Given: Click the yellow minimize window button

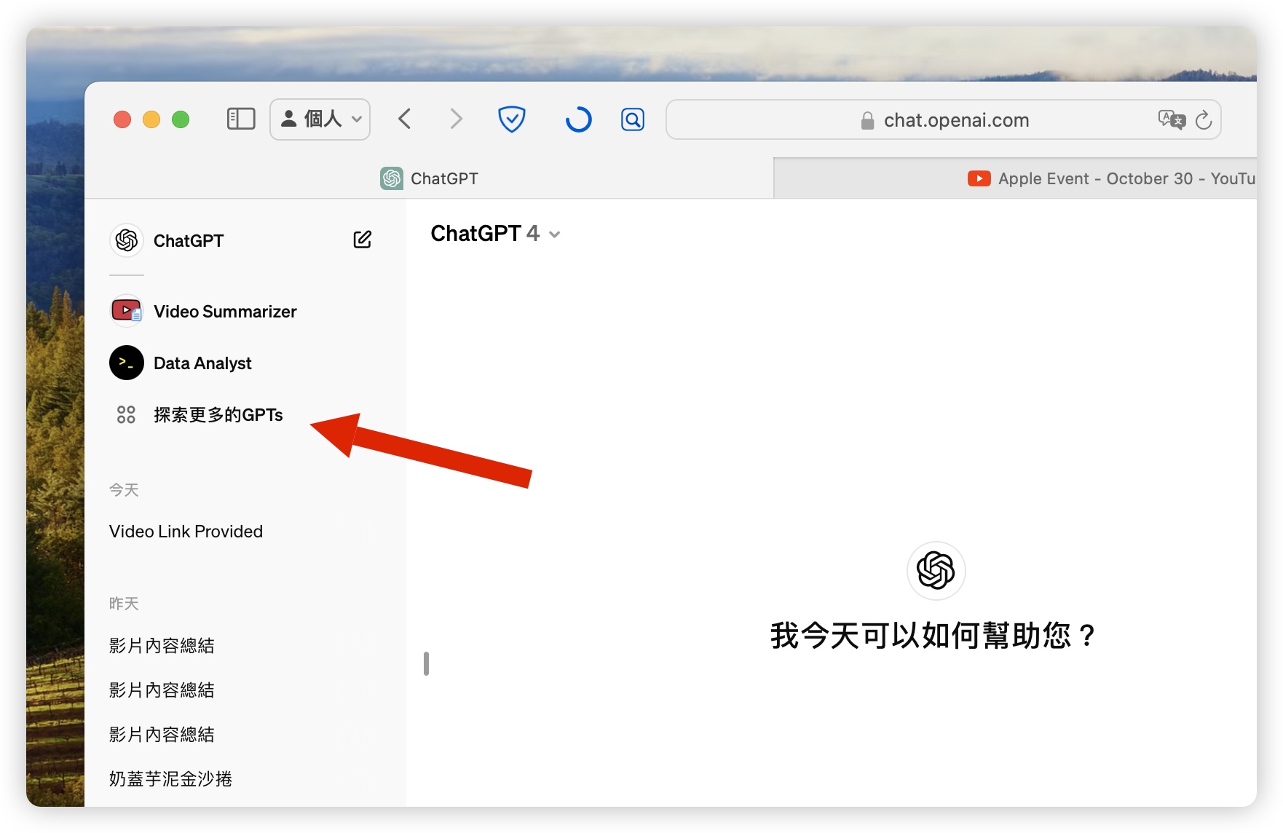Looking at the screenshot, I should click(x=151, y=119).
